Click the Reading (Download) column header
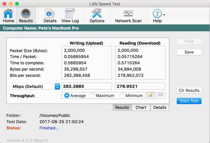 click(x=140, y=43)
